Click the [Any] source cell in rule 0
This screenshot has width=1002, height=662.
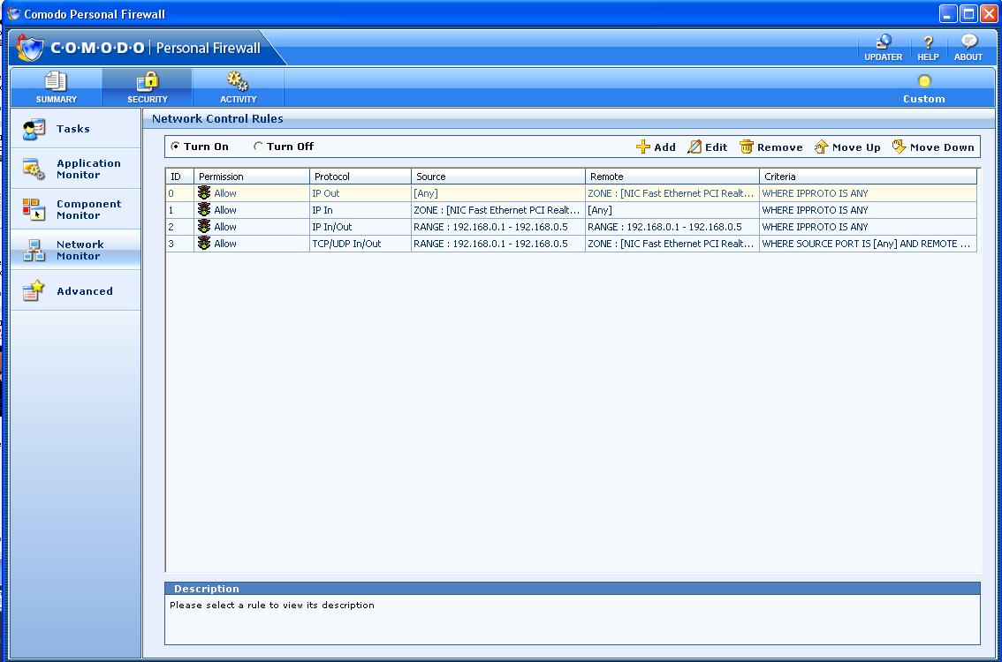498,193
